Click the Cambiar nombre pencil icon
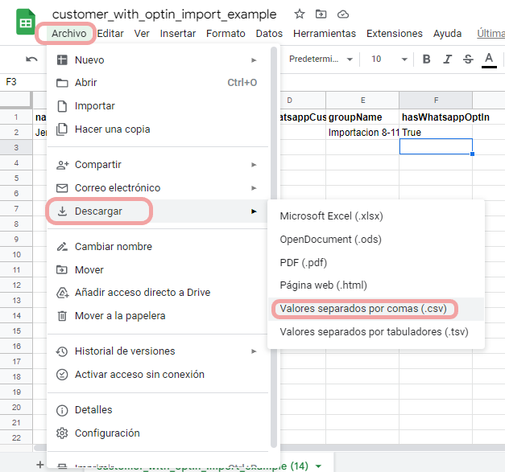 coord(62,247)
